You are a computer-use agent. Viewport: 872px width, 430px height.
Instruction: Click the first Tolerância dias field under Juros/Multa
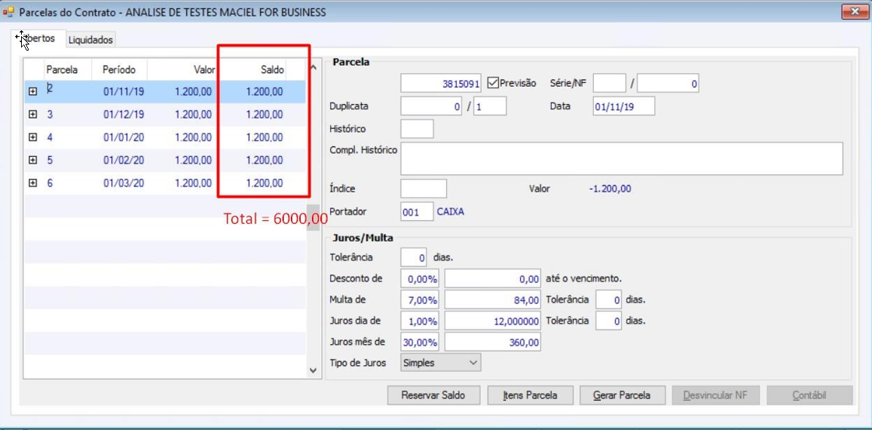[414, 257]
